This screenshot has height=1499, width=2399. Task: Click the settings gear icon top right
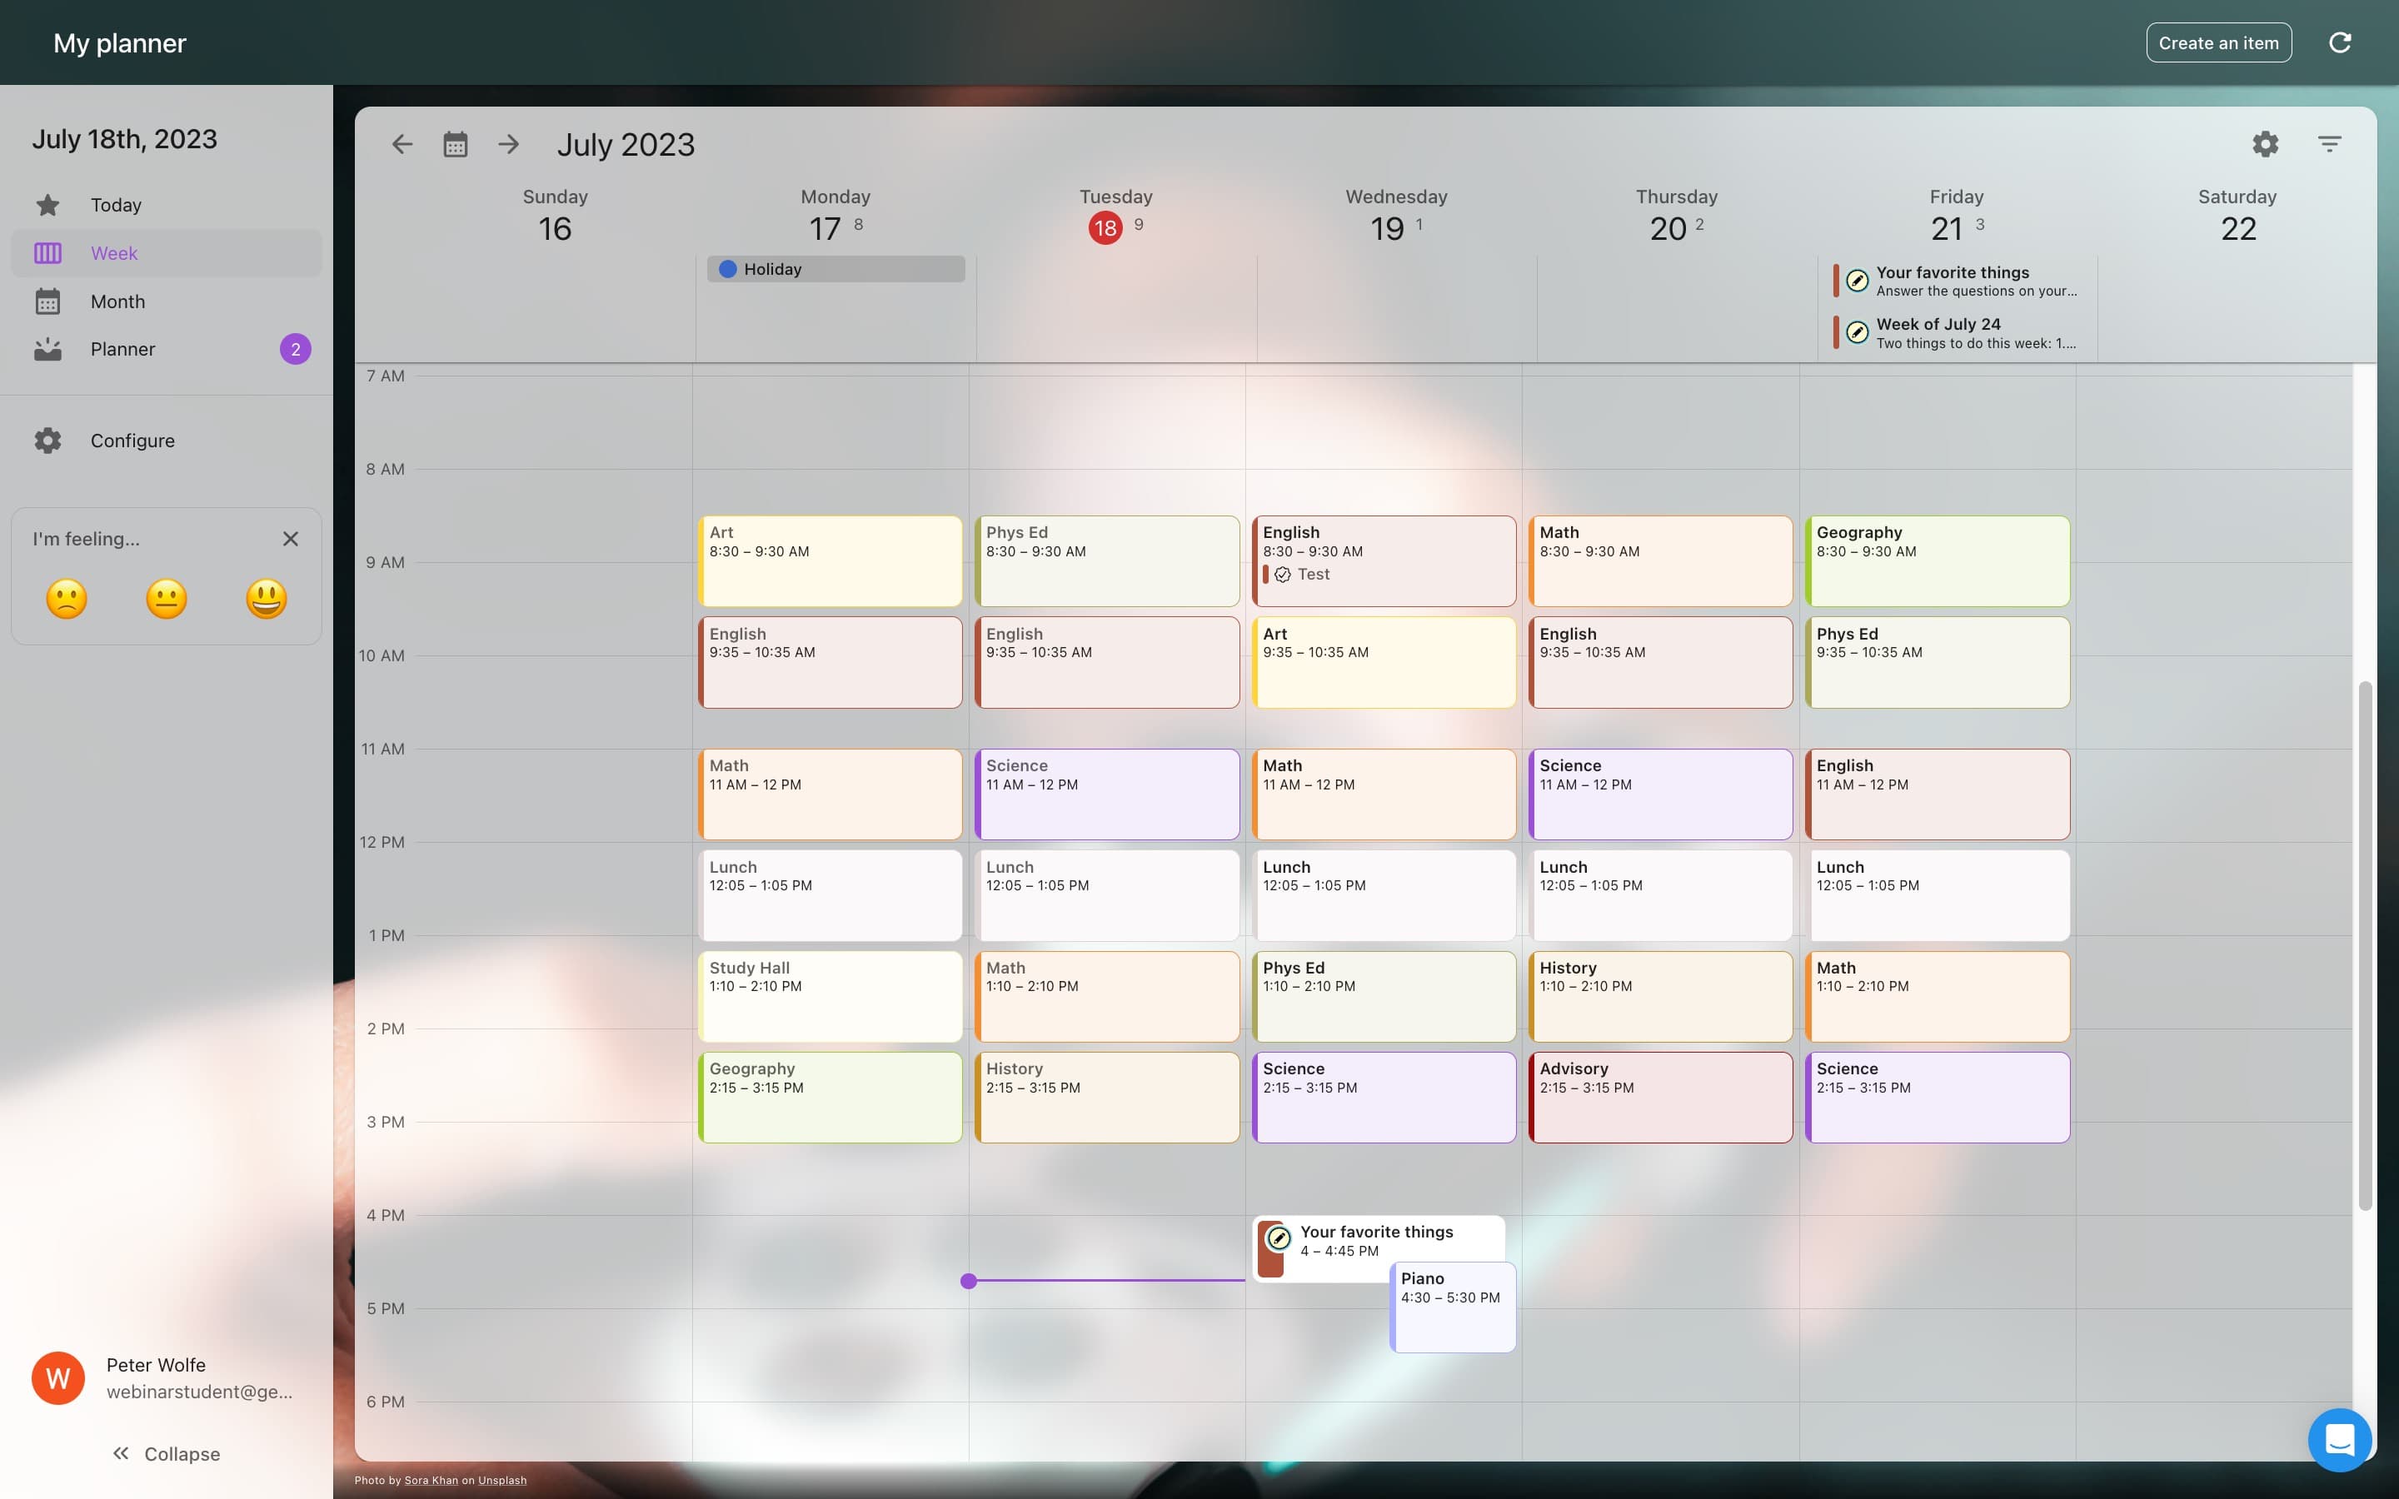(2266, 143)
